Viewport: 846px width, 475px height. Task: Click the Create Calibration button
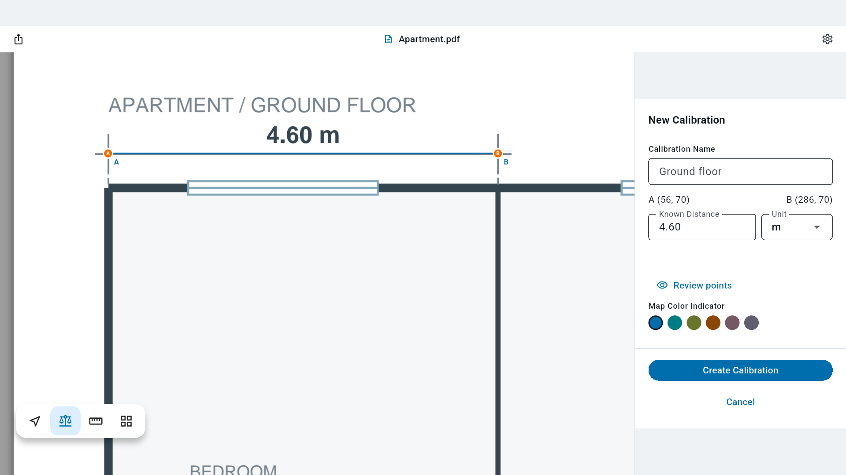pyautogui.click(x=740, y=370)
